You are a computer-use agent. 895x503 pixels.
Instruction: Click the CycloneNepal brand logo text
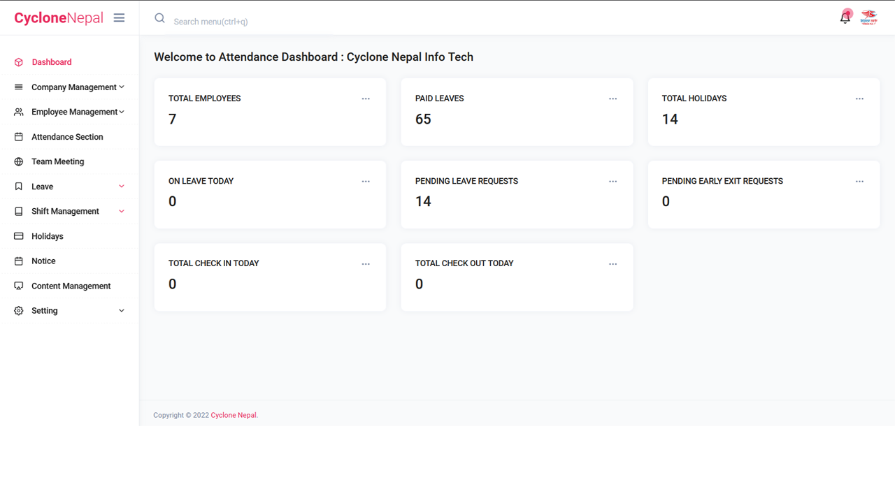(x=59, y=17)
